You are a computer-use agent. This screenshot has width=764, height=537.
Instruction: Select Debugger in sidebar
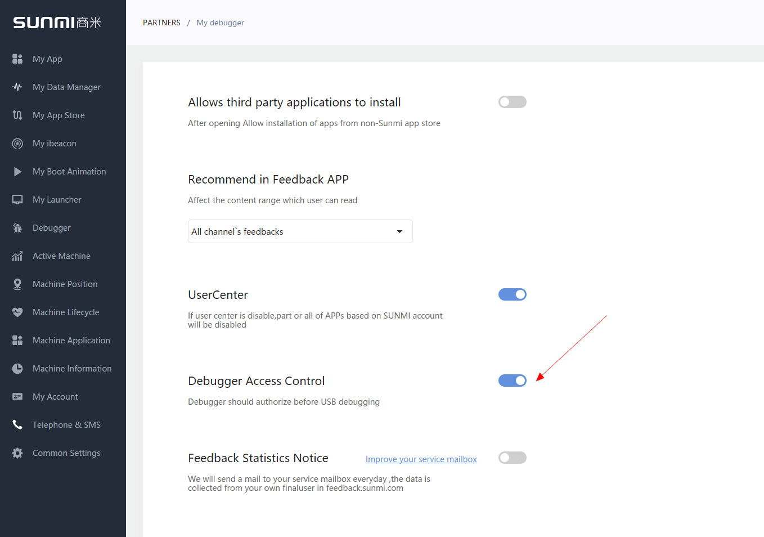pos(52,227)
